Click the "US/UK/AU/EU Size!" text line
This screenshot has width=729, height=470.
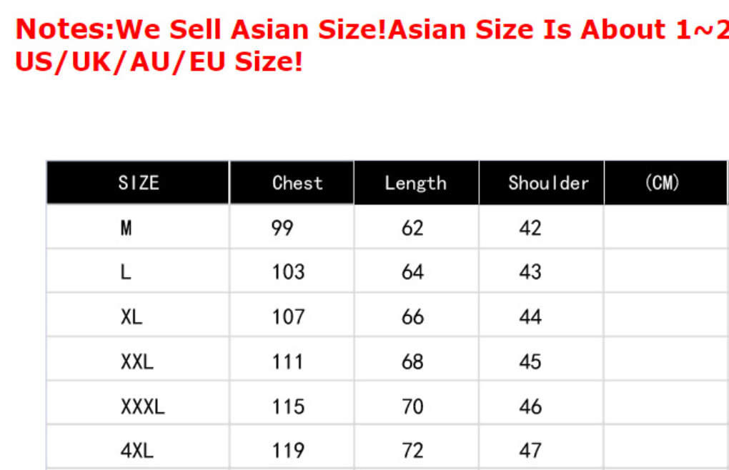159,62
